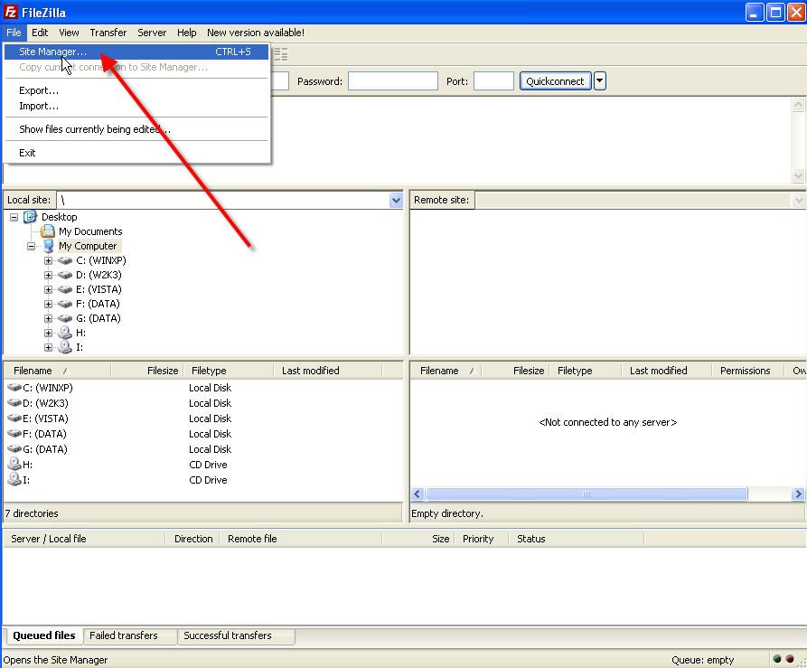807x668 pixels.
Task: Click H: CD drive icon in tree
Action: point(65,333)
